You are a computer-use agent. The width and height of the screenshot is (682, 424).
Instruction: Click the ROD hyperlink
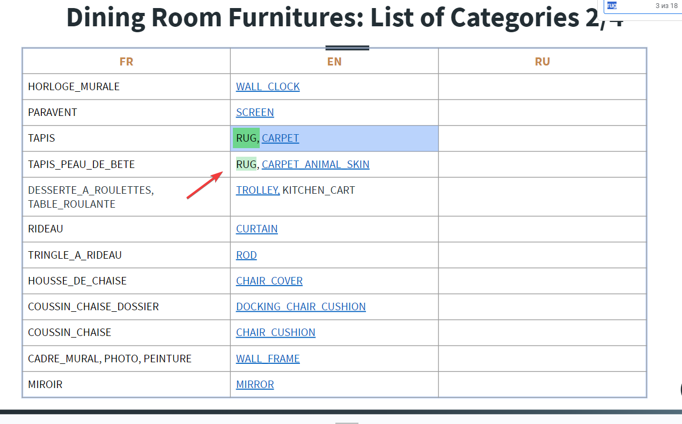coord(246,255)
